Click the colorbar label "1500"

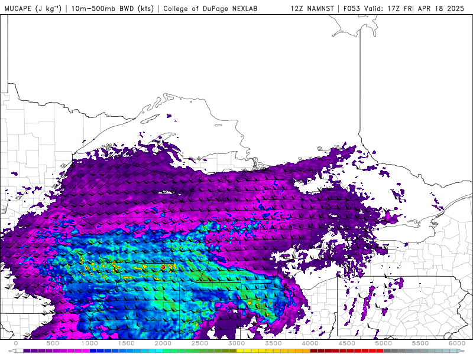point(127,343)
